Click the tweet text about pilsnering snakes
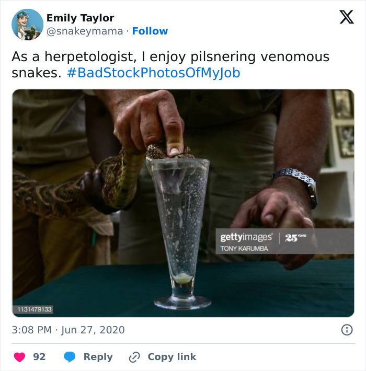 [170, 65]
